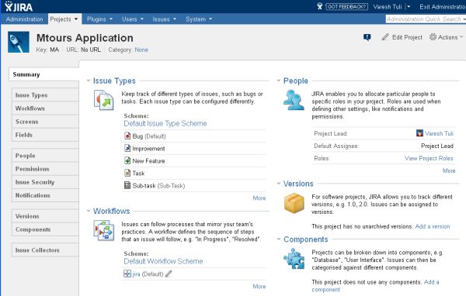Click the Versions section heading
The image size is (466, 296).
pos(298,184)
